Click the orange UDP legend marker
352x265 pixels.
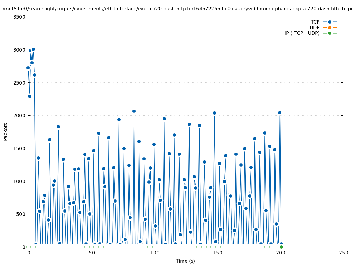pyautogui.click(x=330, y=27)
